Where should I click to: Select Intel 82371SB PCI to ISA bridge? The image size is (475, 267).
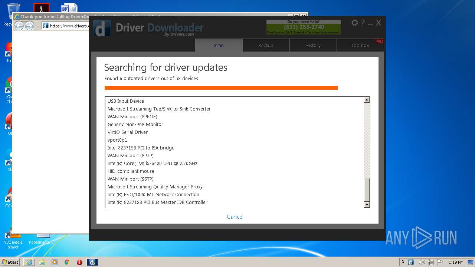coord(235,148)
